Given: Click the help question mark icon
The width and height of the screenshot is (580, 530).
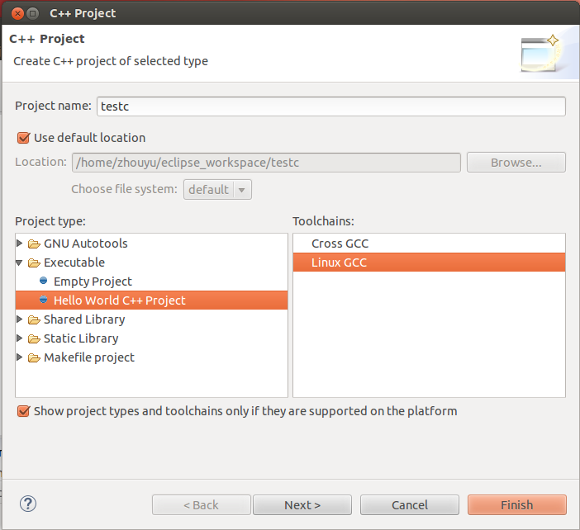Looking at the screenshot, I should 28,504.
